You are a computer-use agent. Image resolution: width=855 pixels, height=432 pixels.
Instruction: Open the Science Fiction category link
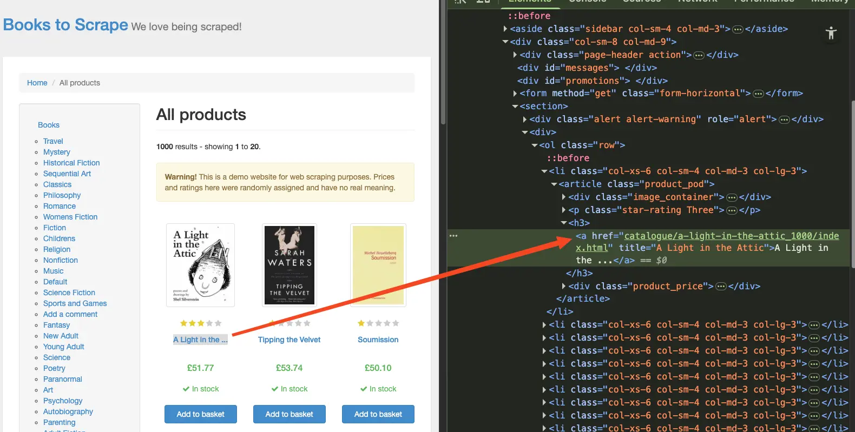(x=69, y=293)
